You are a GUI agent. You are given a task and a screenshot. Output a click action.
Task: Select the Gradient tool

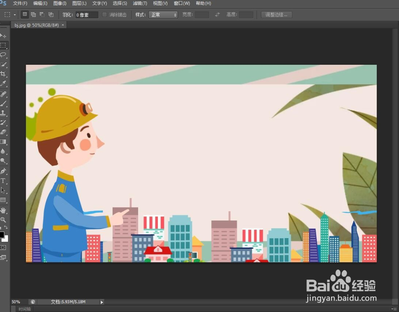pos(3,142)
